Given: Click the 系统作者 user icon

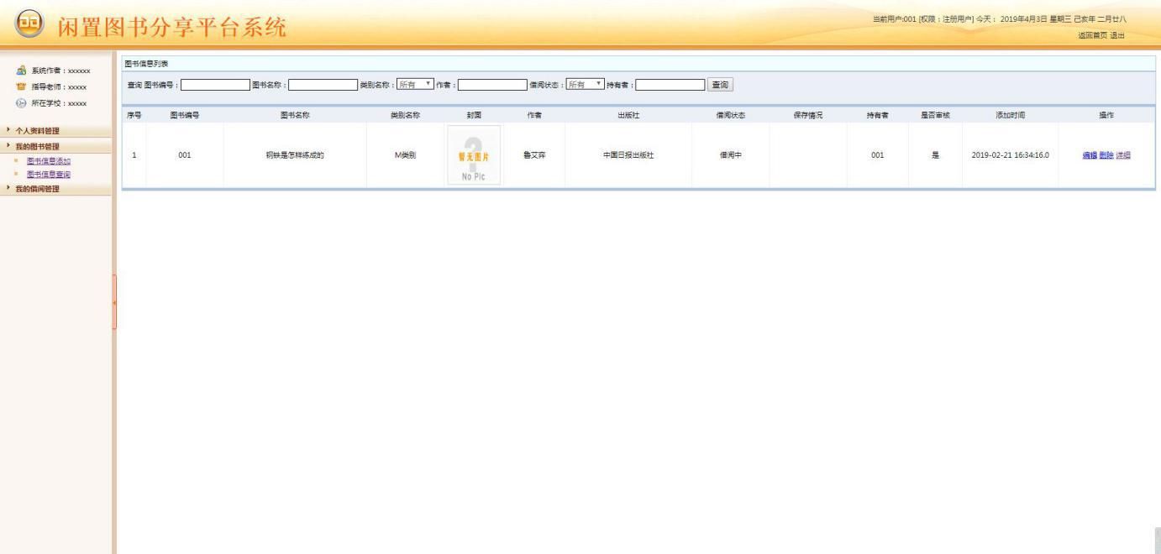Looking at the screenshot, I should click(20, 72).
